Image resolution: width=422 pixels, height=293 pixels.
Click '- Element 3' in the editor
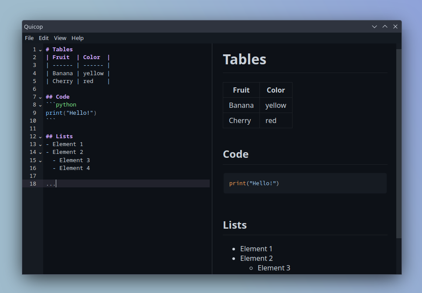point(71,160)
